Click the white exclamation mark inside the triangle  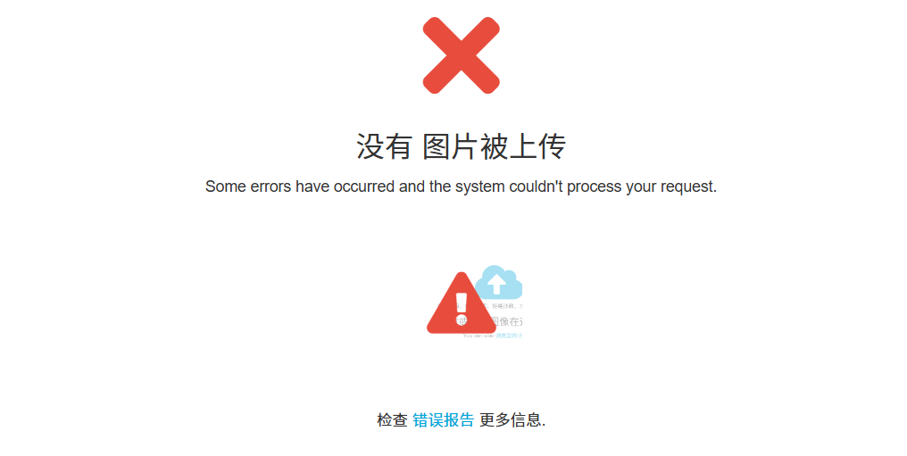coord(461,308)
